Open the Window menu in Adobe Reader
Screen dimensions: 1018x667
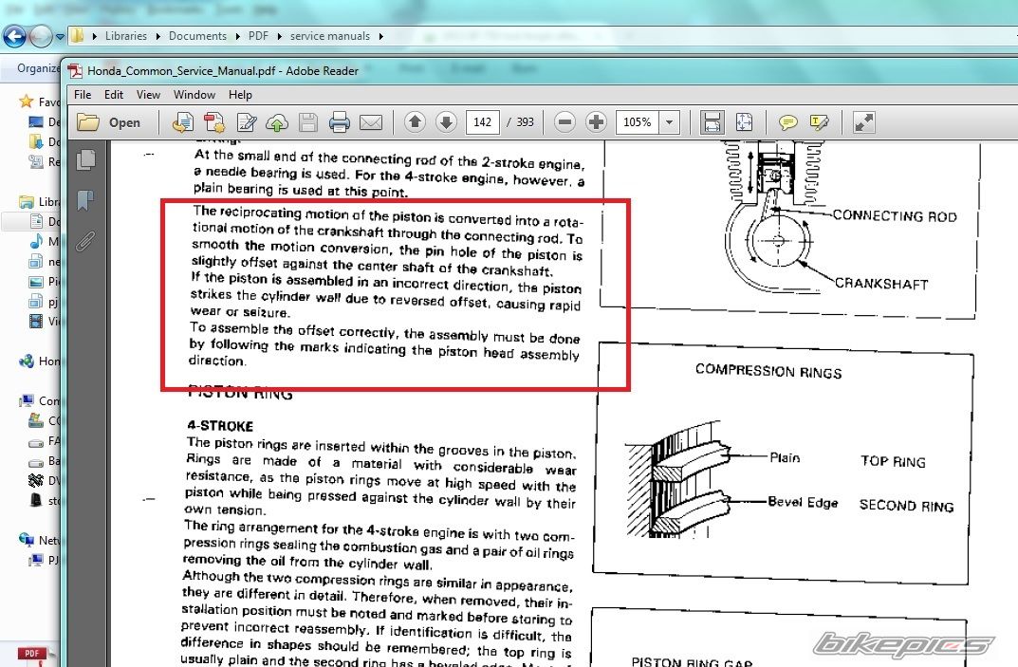point(194,95)
